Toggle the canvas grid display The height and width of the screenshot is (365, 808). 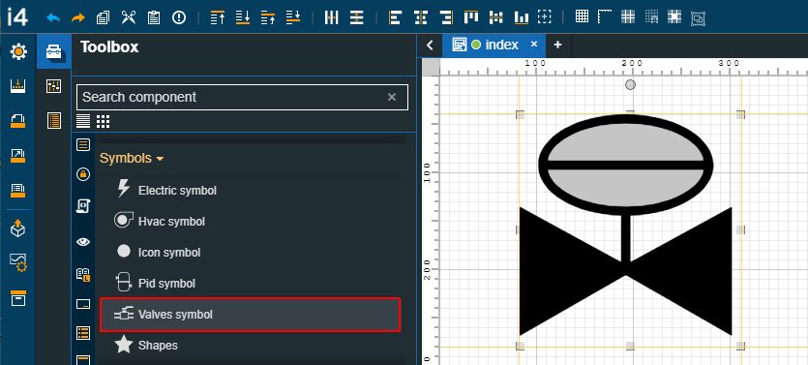point(582,16)
